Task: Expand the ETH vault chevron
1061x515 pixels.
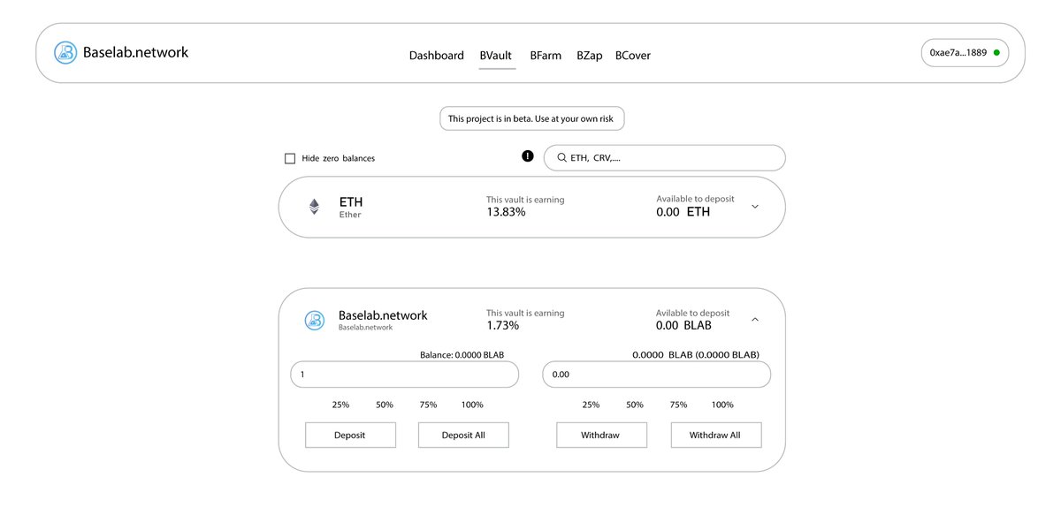Action: pyautogui.click(x=755, y=207)
